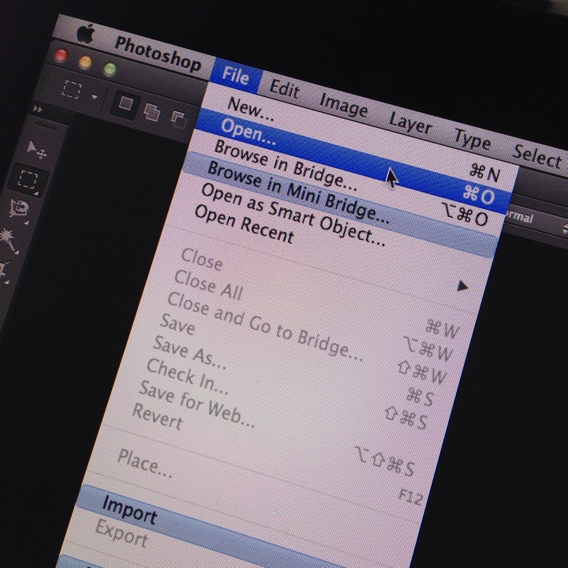
Task: Enable Subtract from selection mode
Action: pos(178,121)
